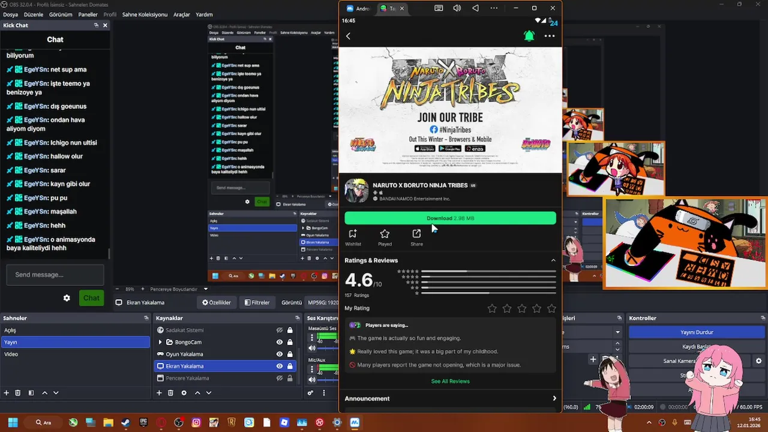Delete the selected scene in Sahneler
Viewport: 768px width, 432px height.
point(18,393)
